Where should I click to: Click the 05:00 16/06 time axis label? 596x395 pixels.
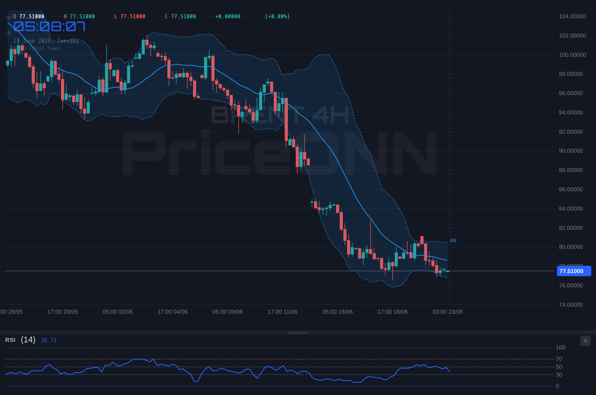(x=338, y=312)
